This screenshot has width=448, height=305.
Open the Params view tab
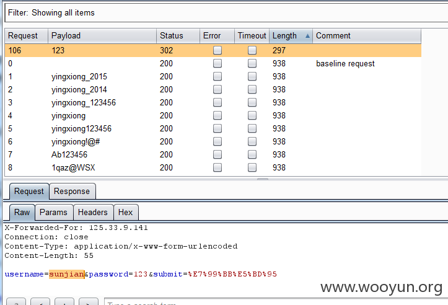pos(54,213)
